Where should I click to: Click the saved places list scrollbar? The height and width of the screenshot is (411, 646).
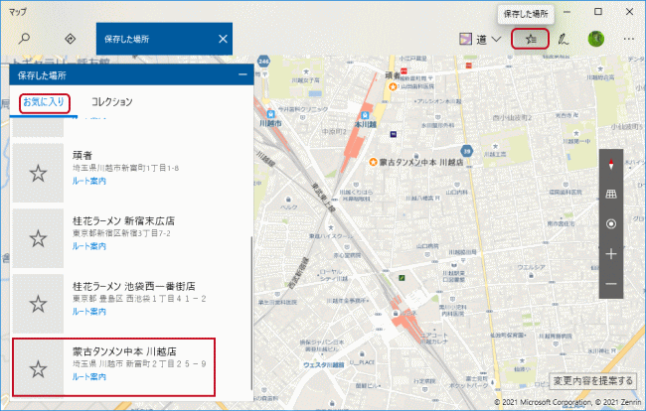point(250,313)
